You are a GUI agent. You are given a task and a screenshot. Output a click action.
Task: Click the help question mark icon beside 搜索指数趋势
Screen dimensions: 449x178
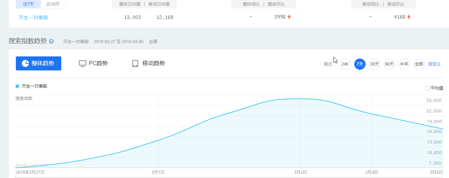[51, 41]
